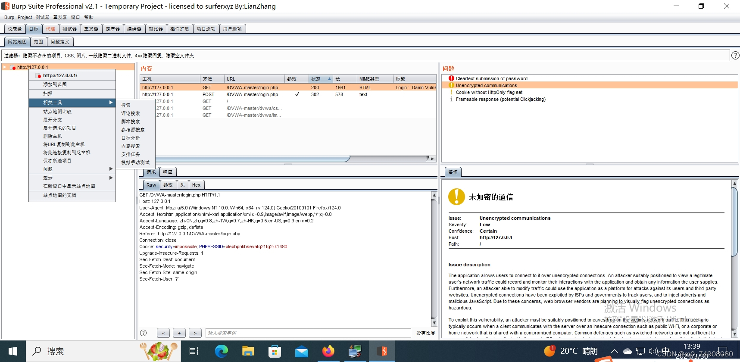Click the 参数 checkmark in the POST login.php row
The image size is (740, 362).
297,94
